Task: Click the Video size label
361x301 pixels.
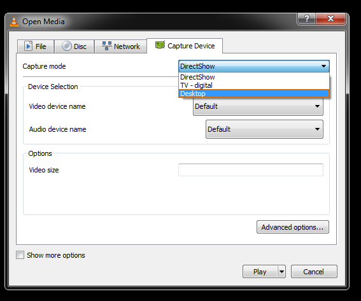Action: point(44,170)
